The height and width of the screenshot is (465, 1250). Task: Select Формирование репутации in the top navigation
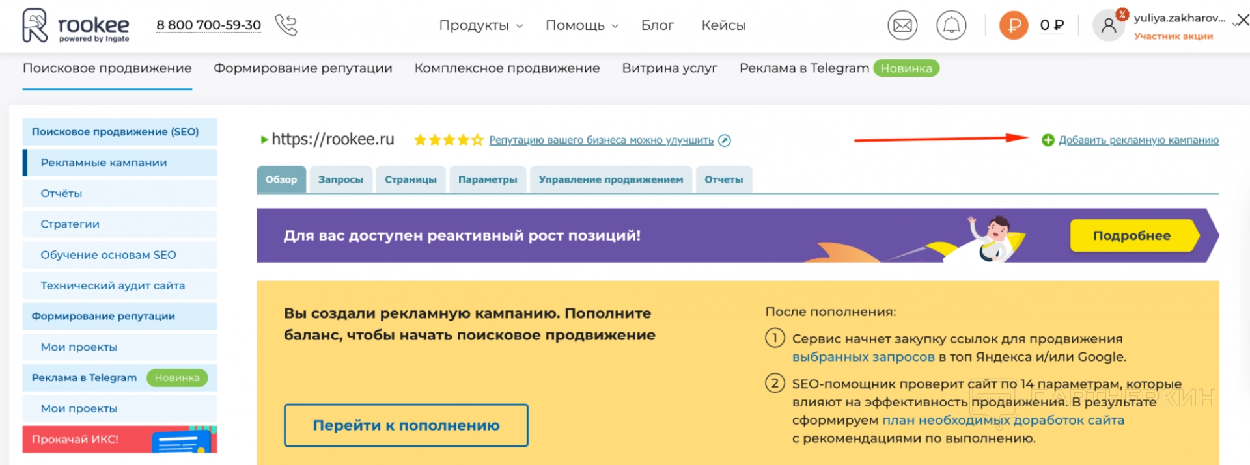click(x=303, y=68)
